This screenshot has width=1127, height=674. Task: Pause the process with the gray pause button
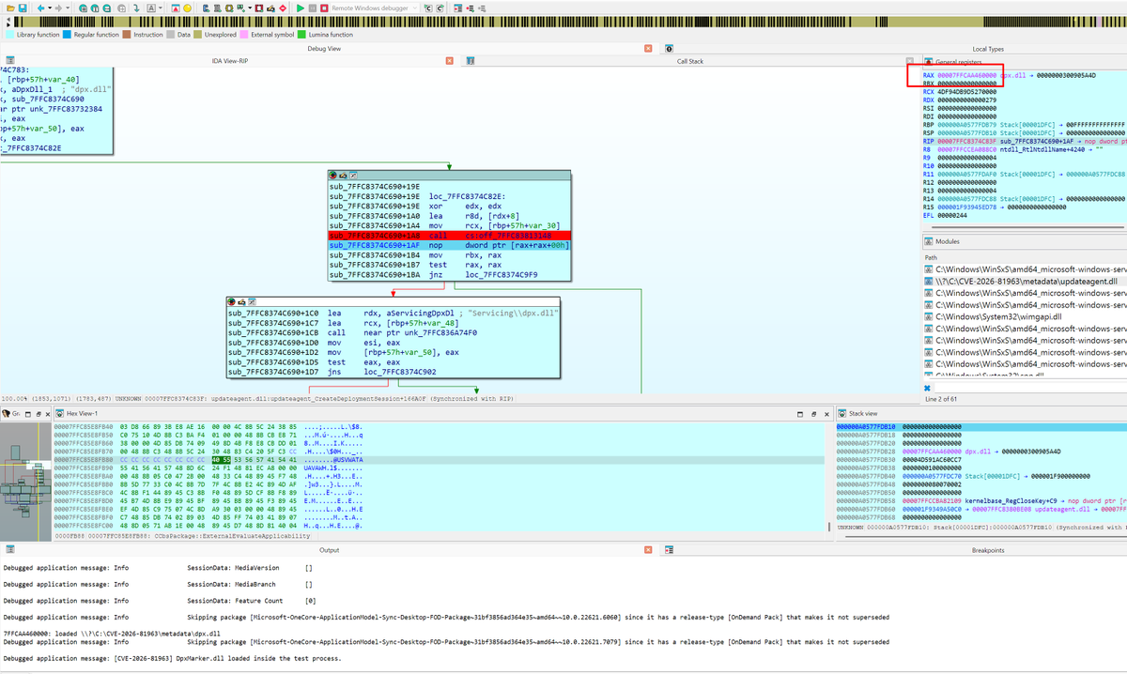[x=312, y=8]
